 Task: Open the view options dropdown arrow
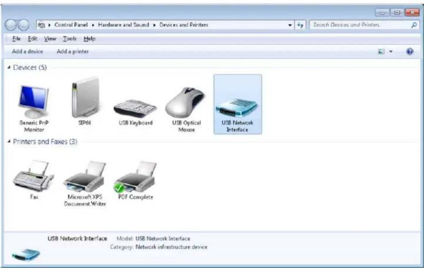(x=391, y=52)
